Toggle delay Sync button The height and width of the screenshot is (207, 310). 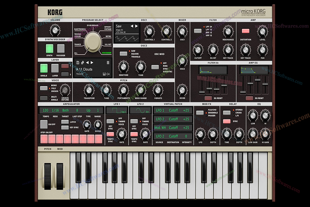(x=226, y=121)
